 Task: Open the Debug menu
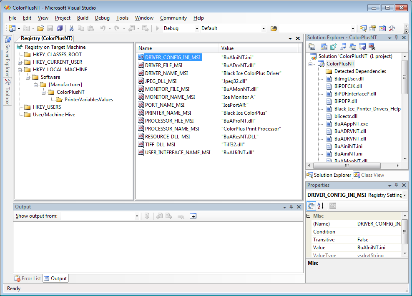(x=102, y=18)
